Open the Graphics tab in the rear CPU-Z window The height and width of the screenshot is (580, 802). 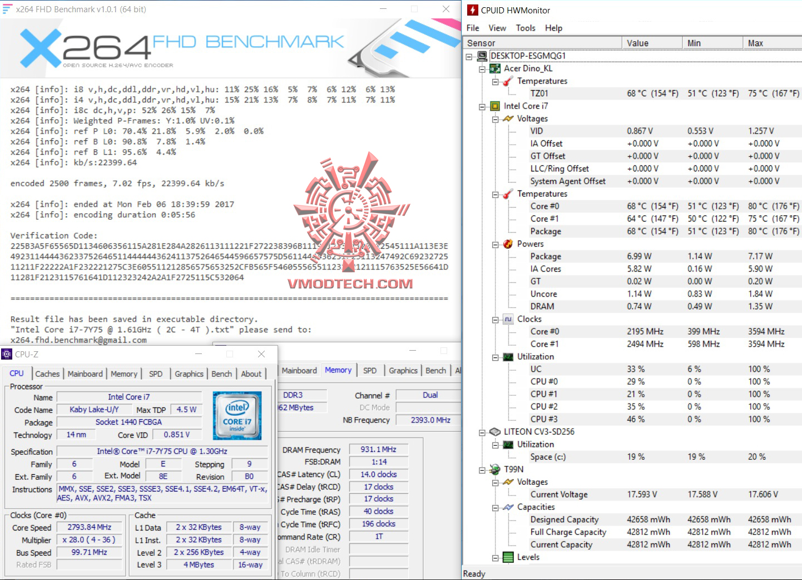click(403, 371)
